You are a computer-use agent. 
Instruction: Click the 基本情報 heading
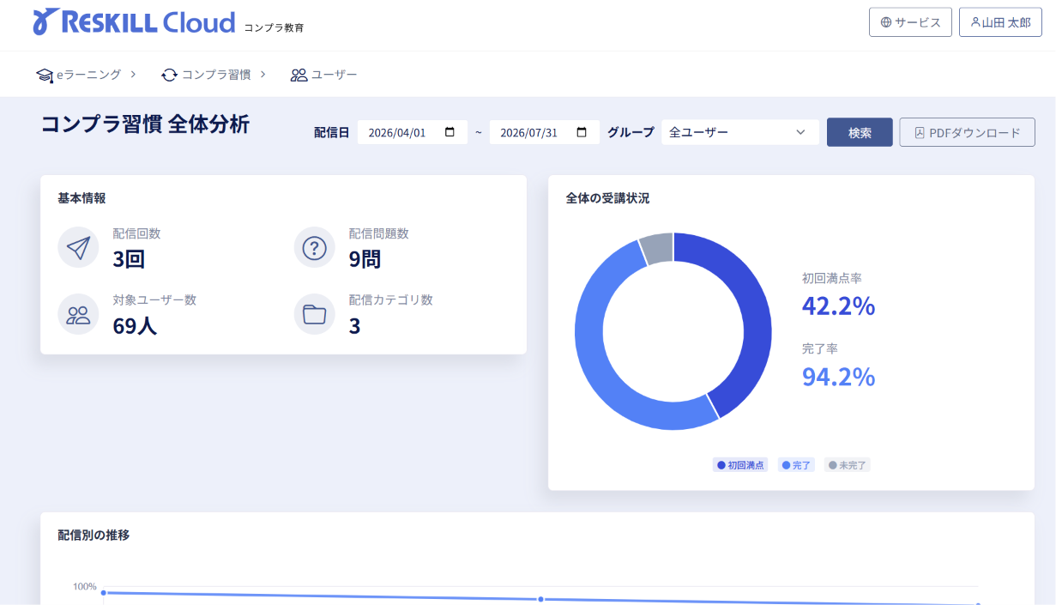[x=81, y=198]
